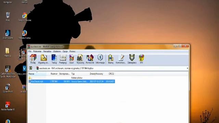219x123 pixels.
Task: Click the Wypakuj do (Extract to) icon
Action: pyautogui.click(x=43, y=59)
